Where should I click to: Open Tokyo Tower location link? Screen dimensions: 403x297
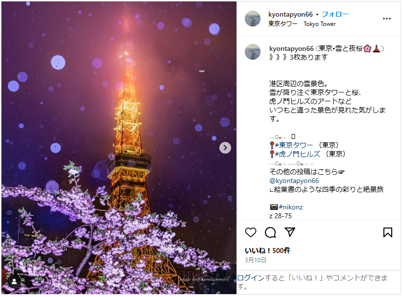(302, 24)
